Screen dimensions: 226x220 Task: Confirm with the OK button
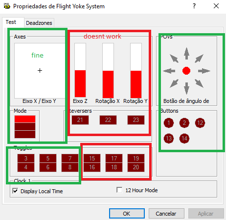127,214
